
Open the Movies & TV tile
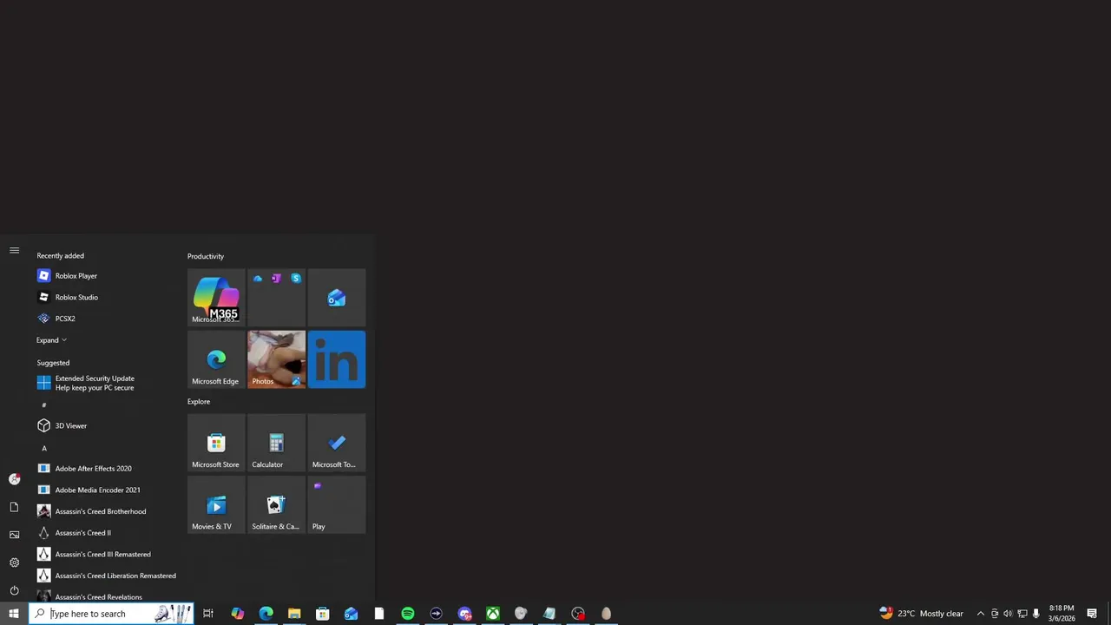click(216, 504)
